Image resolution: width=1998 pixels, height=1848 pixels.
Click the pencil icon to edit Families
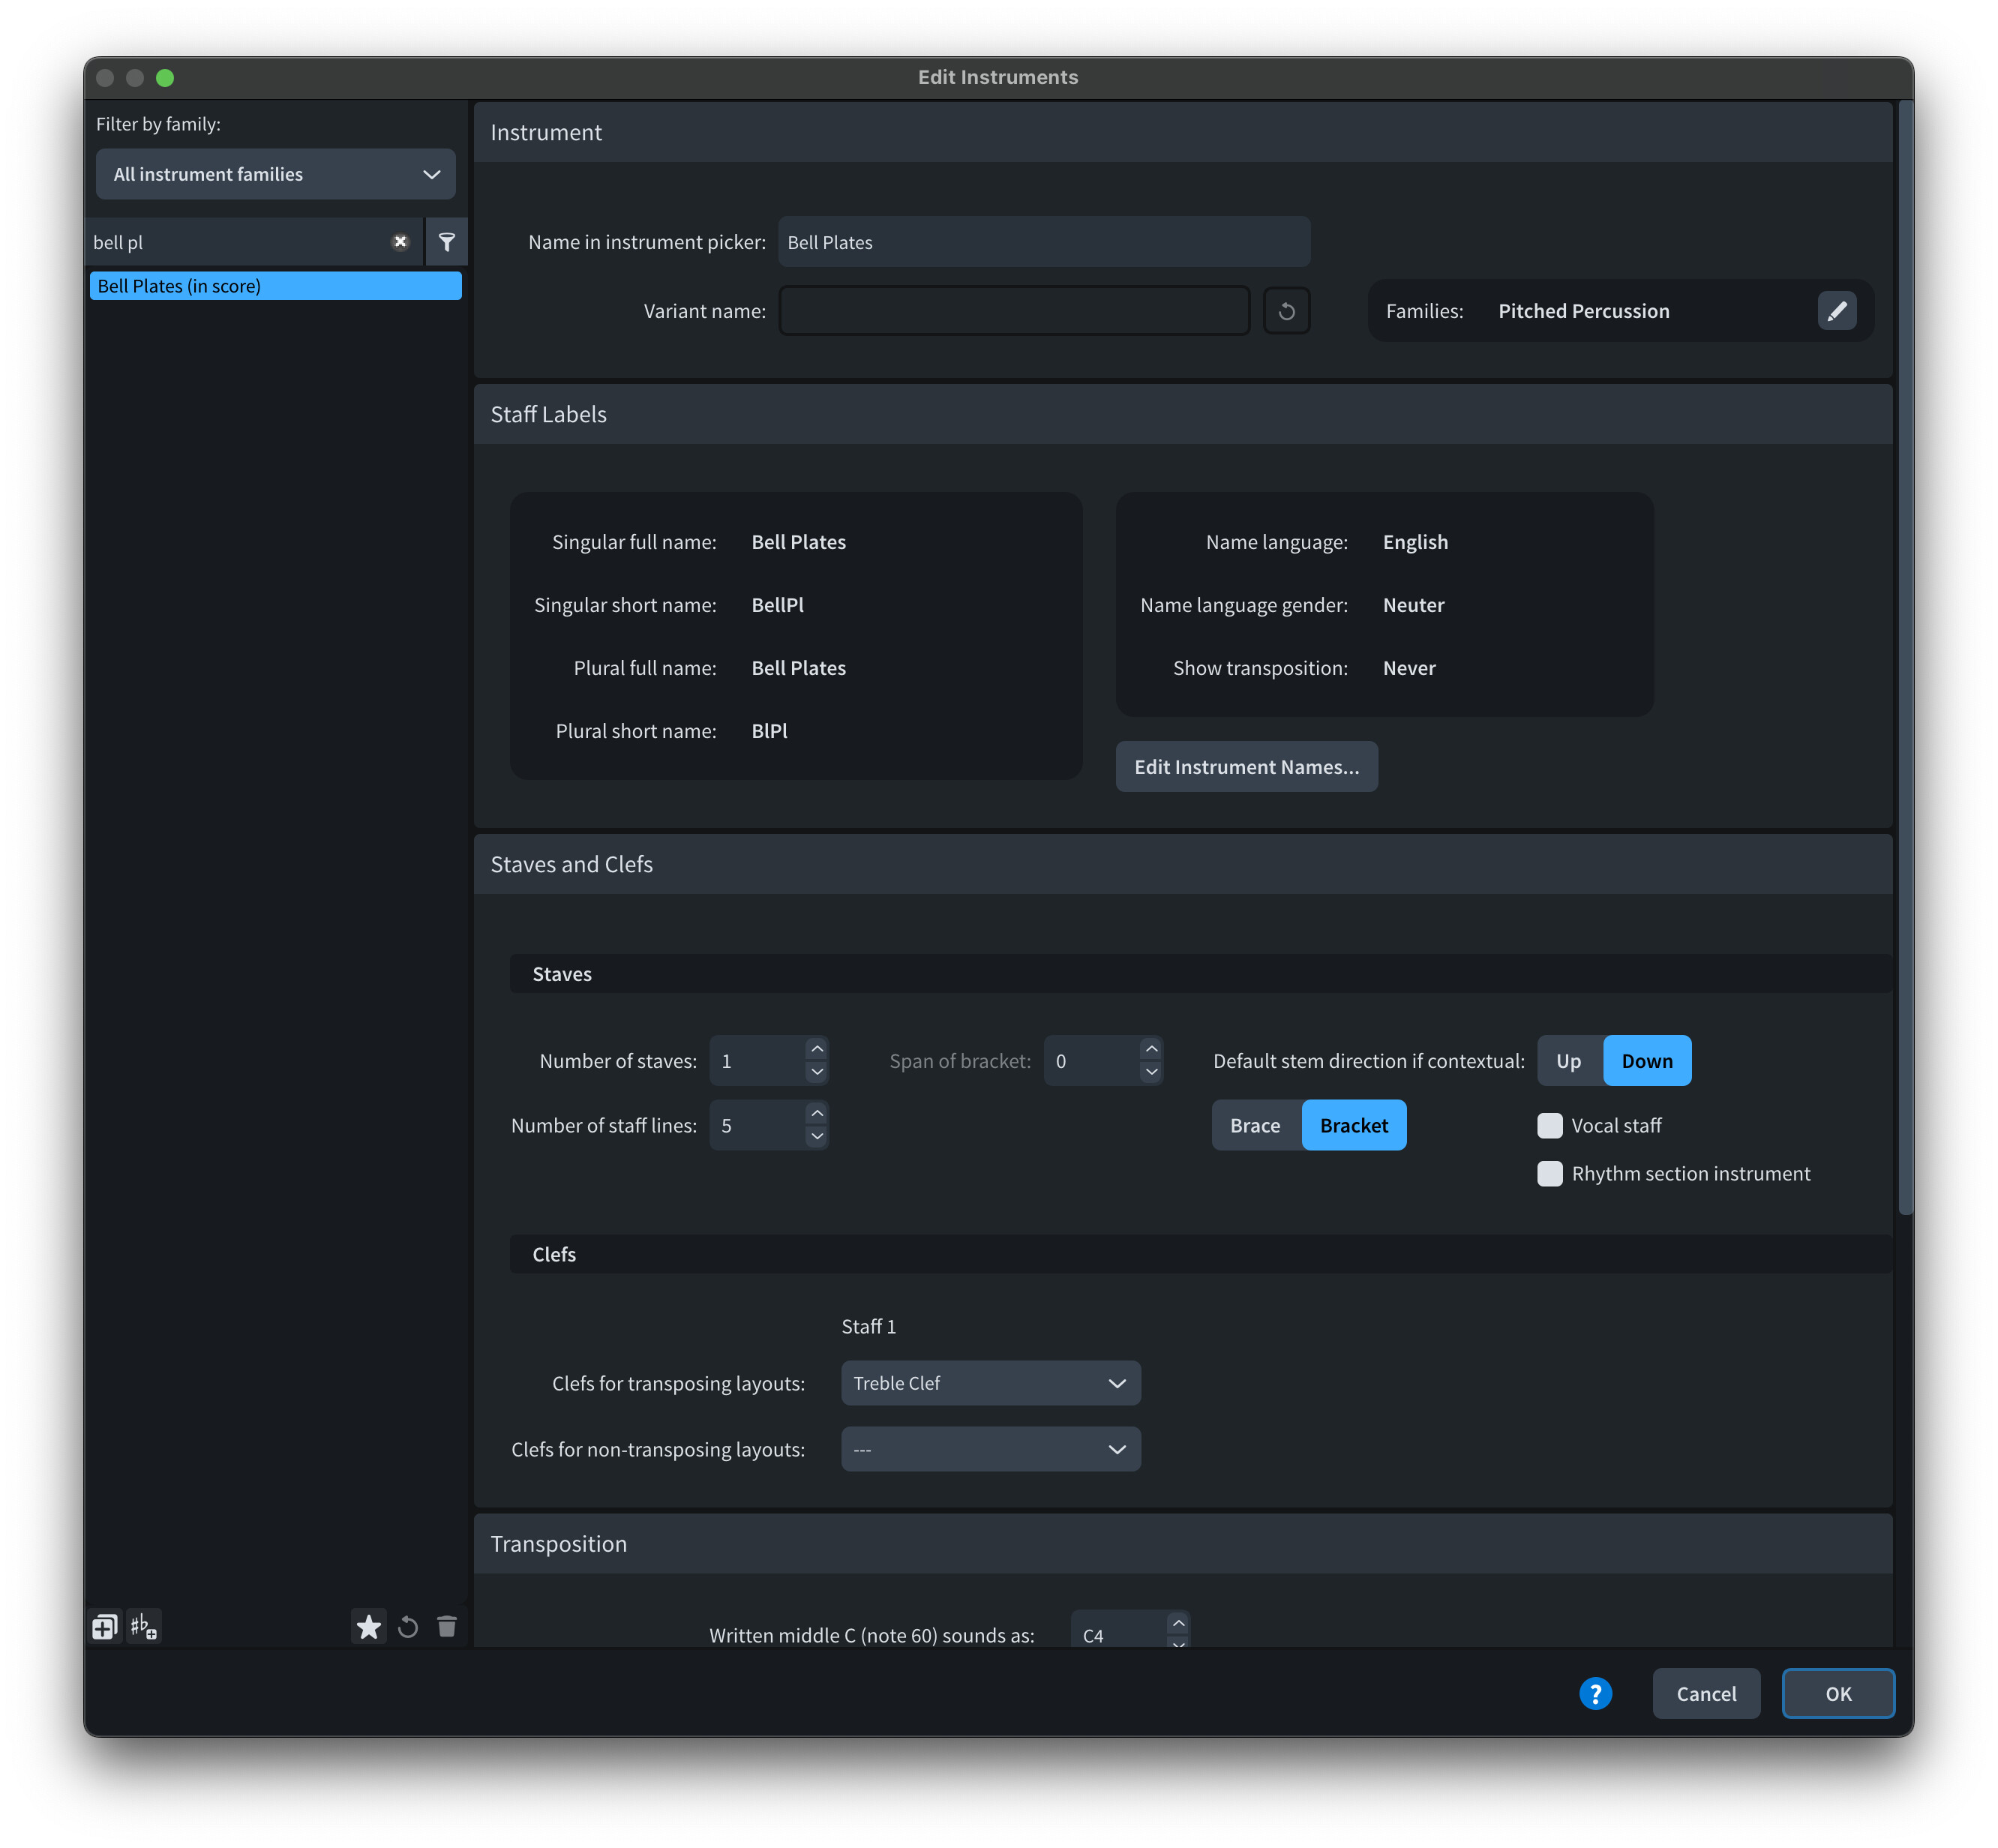(x=1836, y=311)
